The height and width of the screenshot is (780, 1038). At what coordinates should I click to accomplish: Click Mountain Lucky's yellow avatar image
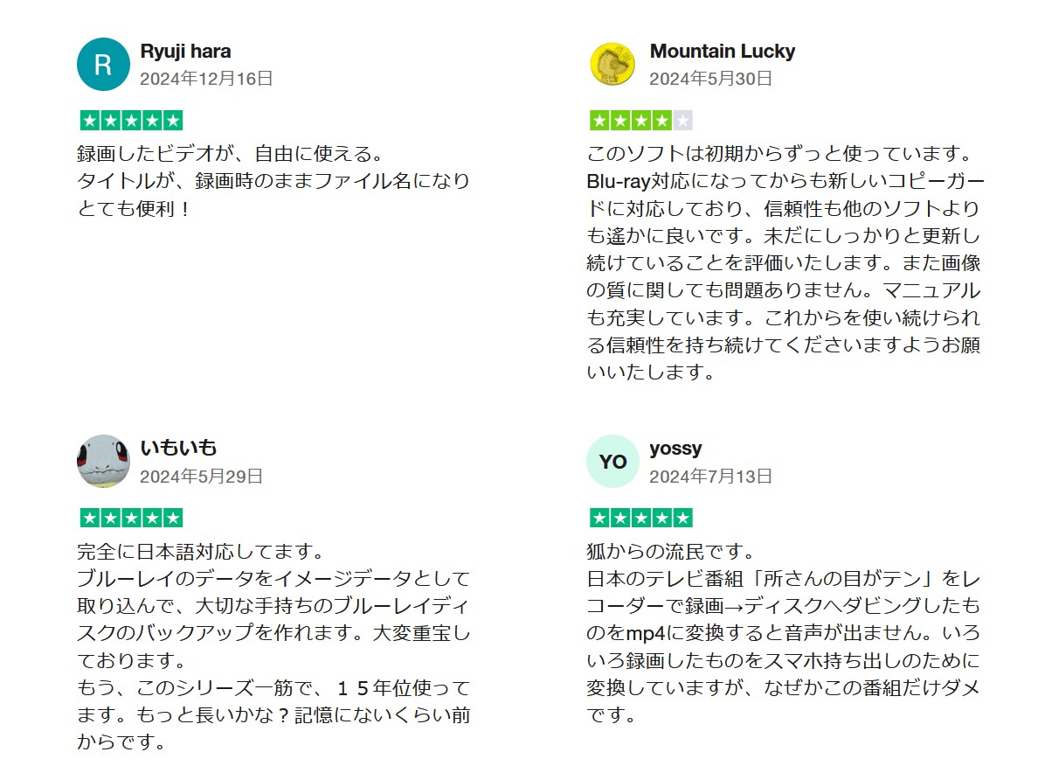pos(612,65)
